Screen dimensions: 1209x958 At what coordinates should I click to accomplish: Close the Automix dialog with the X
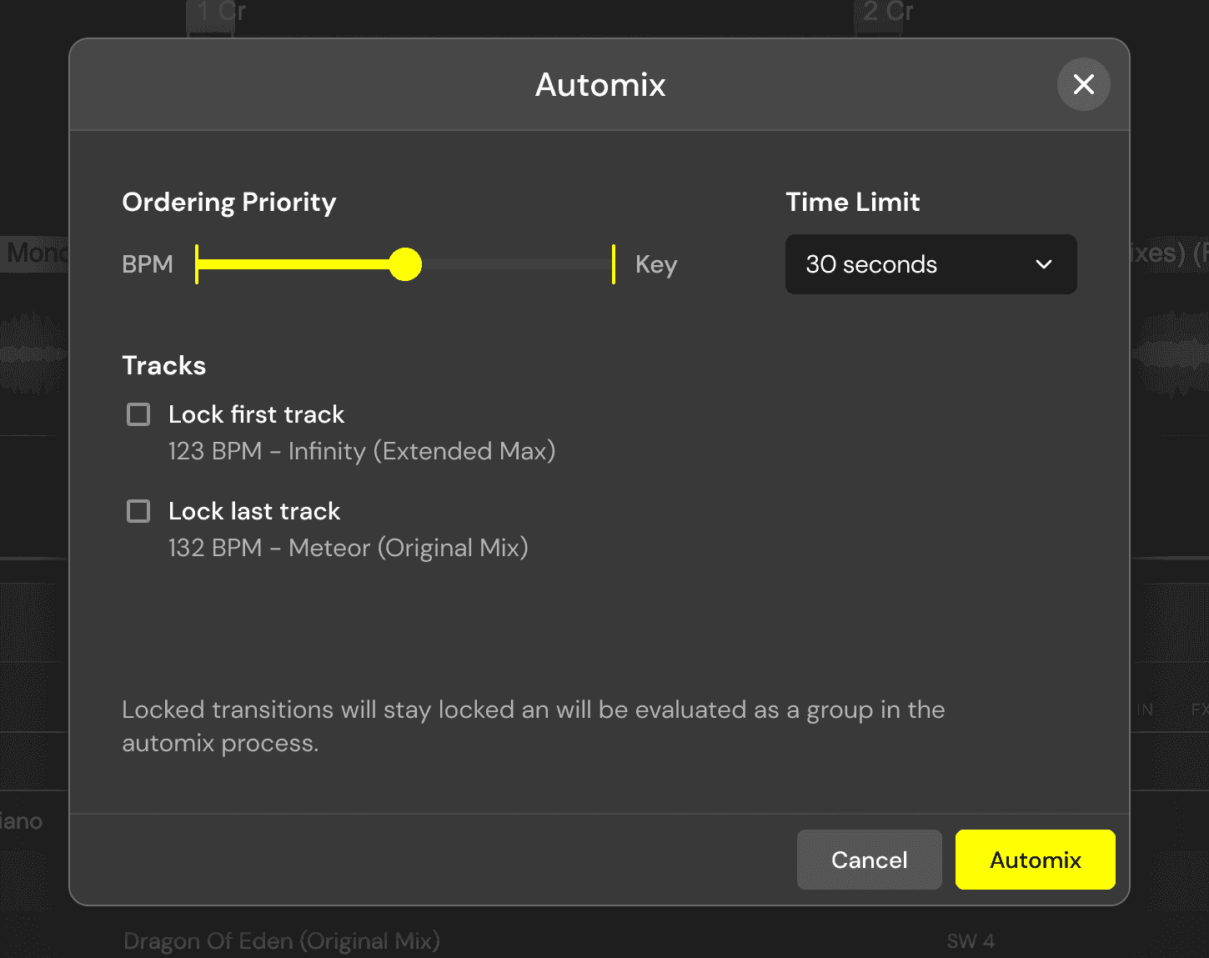(x=1083, y=84)
